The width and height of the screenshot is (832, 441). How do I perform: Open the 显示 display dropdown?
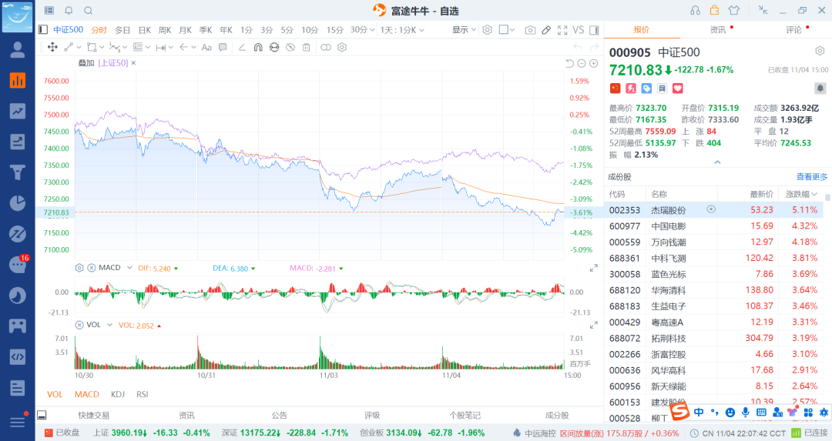pos(464,30)
